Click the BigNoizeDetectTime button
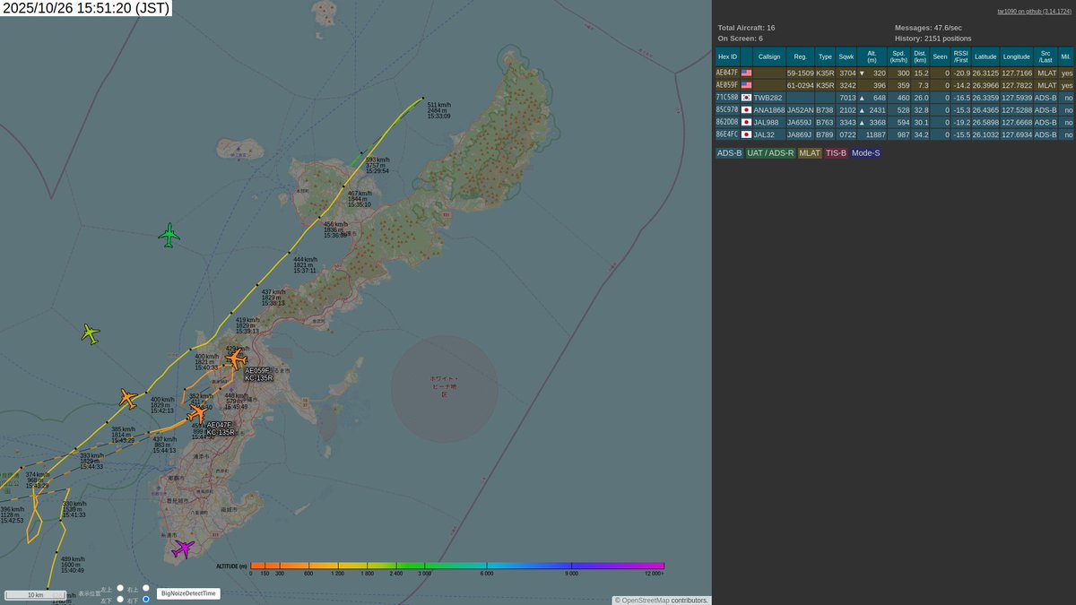This screenshot has width=1076, height=605. 188,593
